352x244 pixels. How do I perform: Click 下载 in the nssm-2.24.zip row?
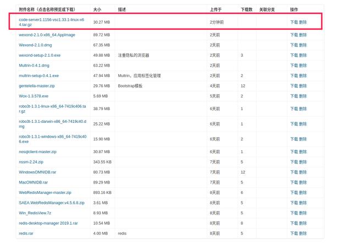pyautogui.click(x=294, y=162)
